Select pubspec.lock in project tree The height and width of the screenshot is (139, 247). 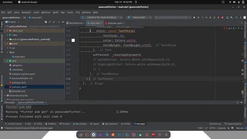coord(17,83)
